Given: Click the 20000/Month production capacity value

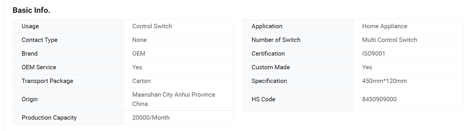Looking at the screenshot, I should 151,118.
